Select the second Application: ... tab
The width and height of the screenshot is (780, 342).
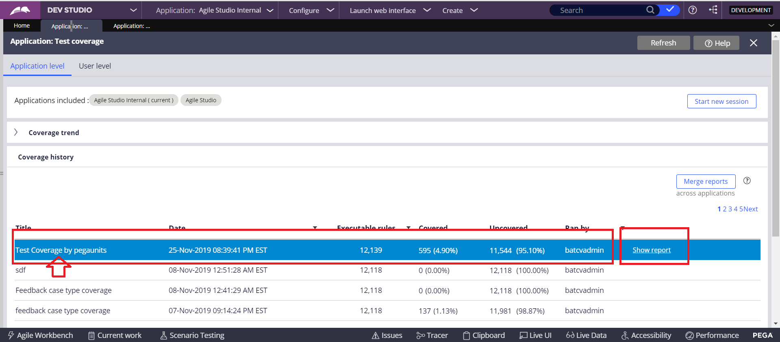click(x=132, y=26)
